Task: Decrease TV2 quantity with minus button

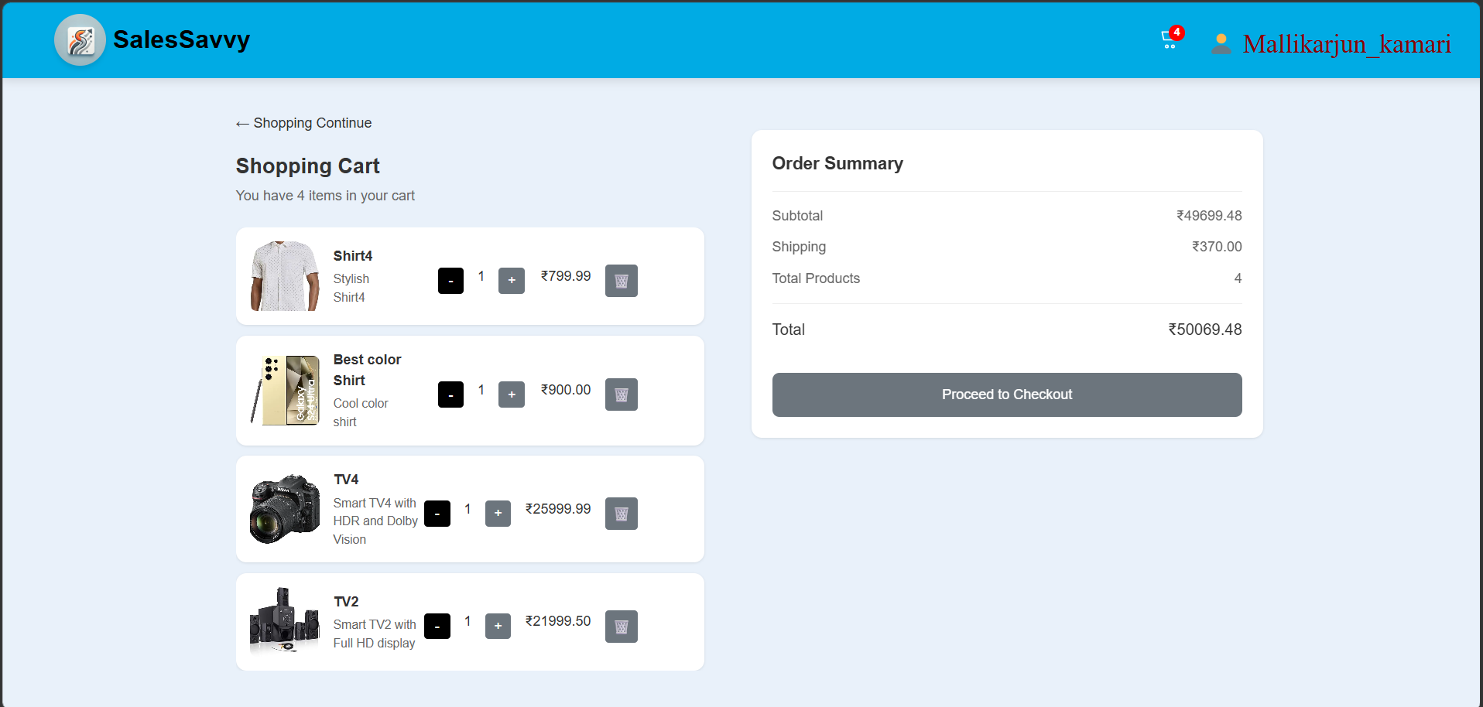Action: point(437,627)
